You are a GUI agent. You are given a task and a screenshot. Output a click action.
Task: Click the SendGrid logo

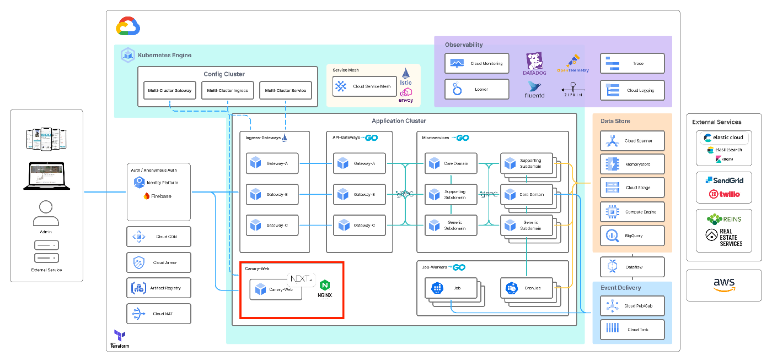pyautogui.click(x=724, y=180)
